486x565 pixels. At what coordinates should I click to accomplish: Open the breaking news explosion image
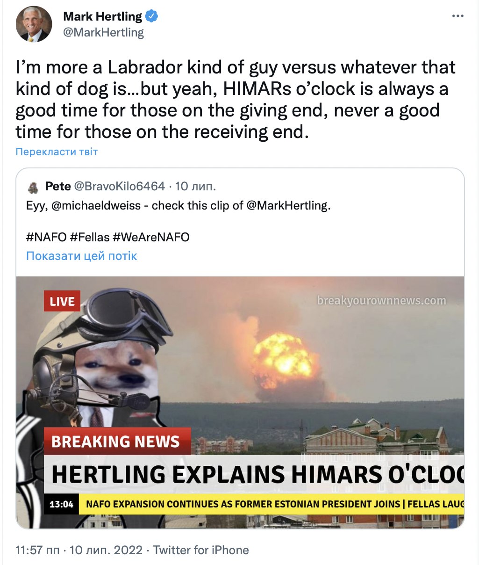[x=240, y=402]
